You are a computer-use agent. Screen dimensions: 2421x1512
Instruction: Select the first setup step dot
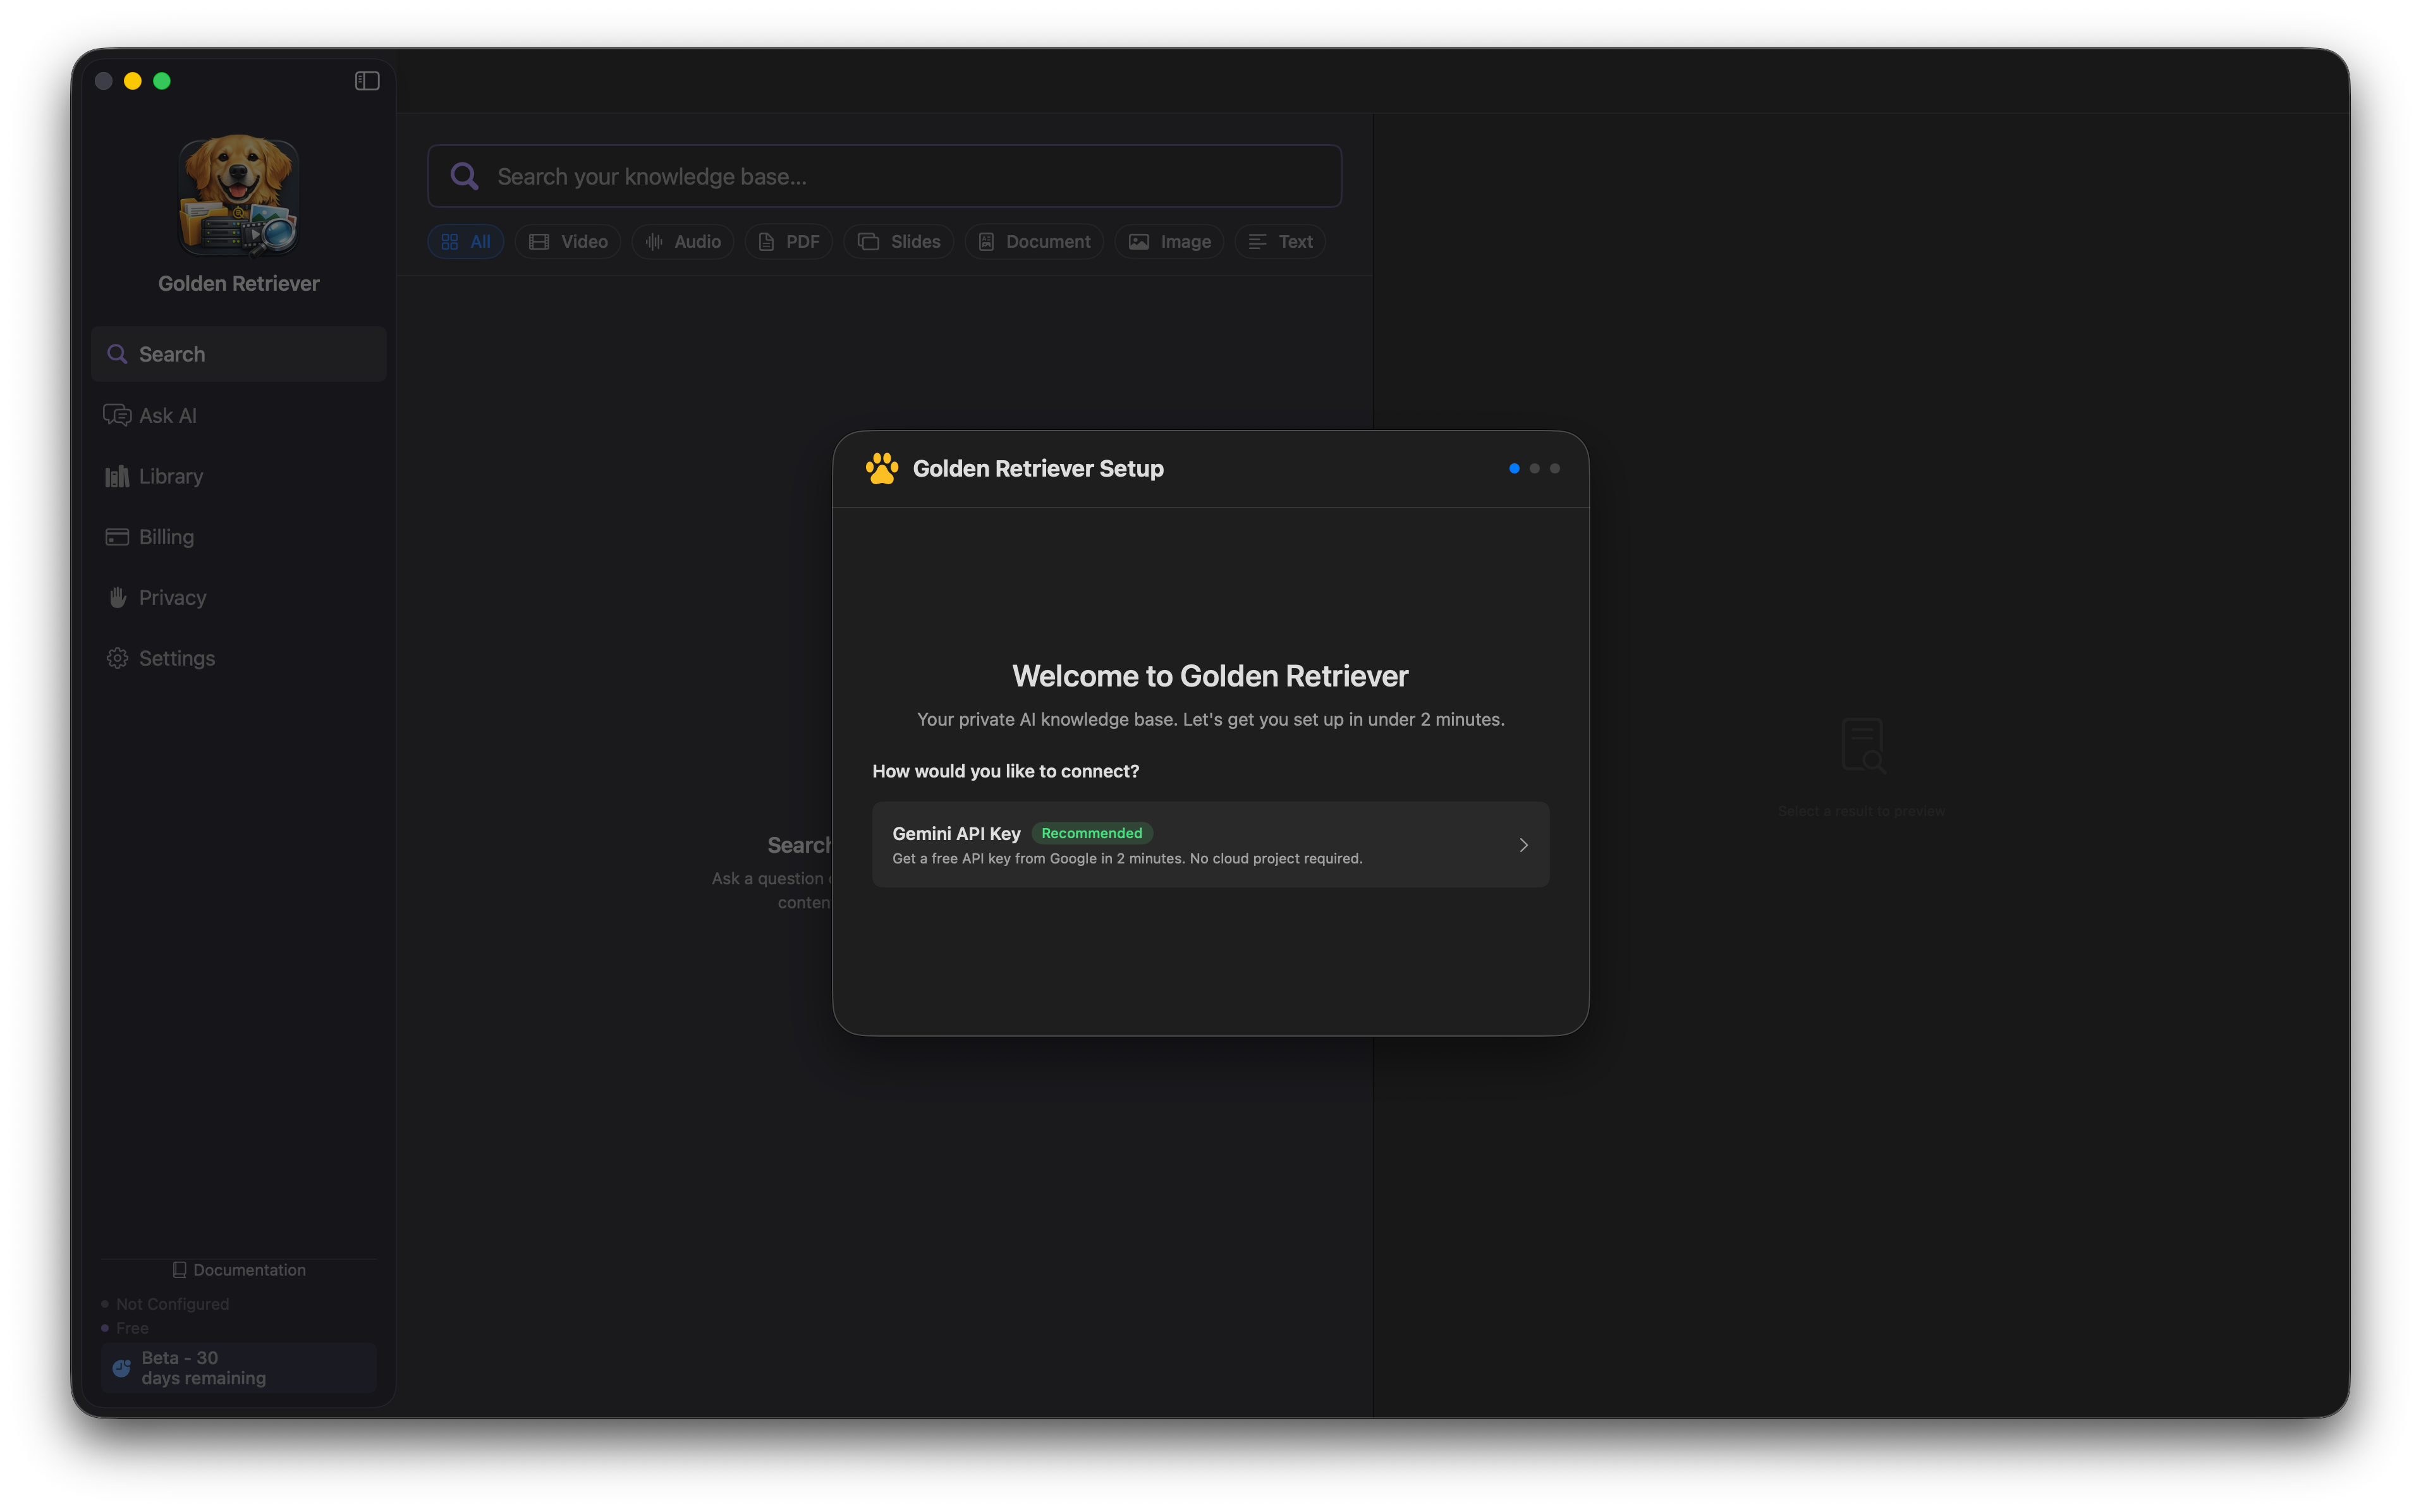coord(1514,468)
